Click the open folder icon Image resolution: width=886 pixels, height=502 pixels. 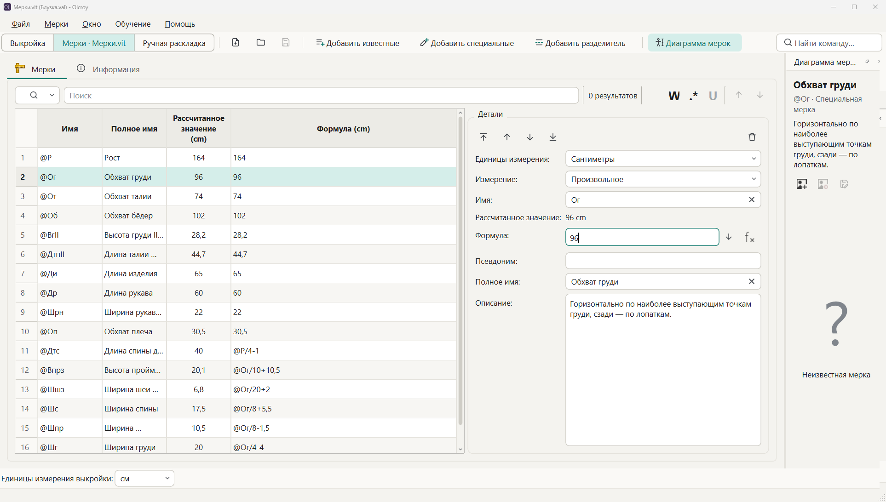(261, 43)
